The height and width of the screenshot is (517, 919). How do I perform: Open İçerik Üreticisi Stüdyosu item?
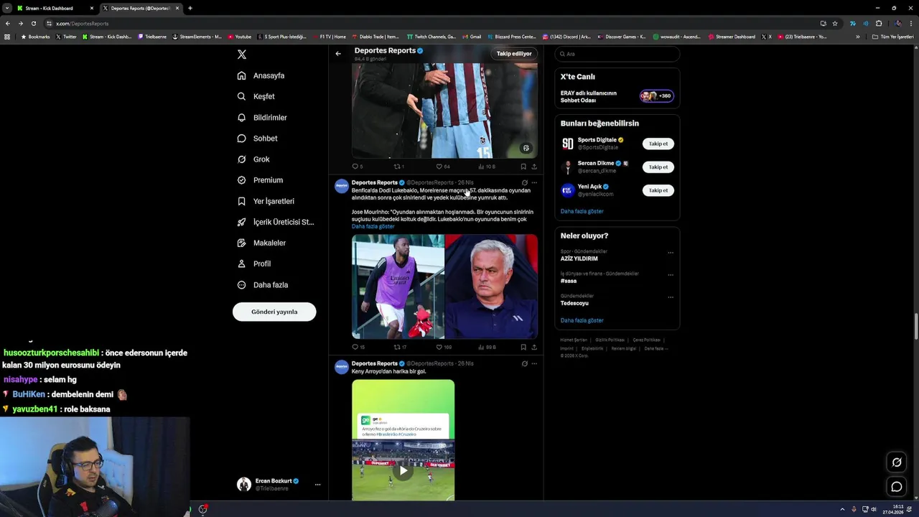click(x=276, y=222)
